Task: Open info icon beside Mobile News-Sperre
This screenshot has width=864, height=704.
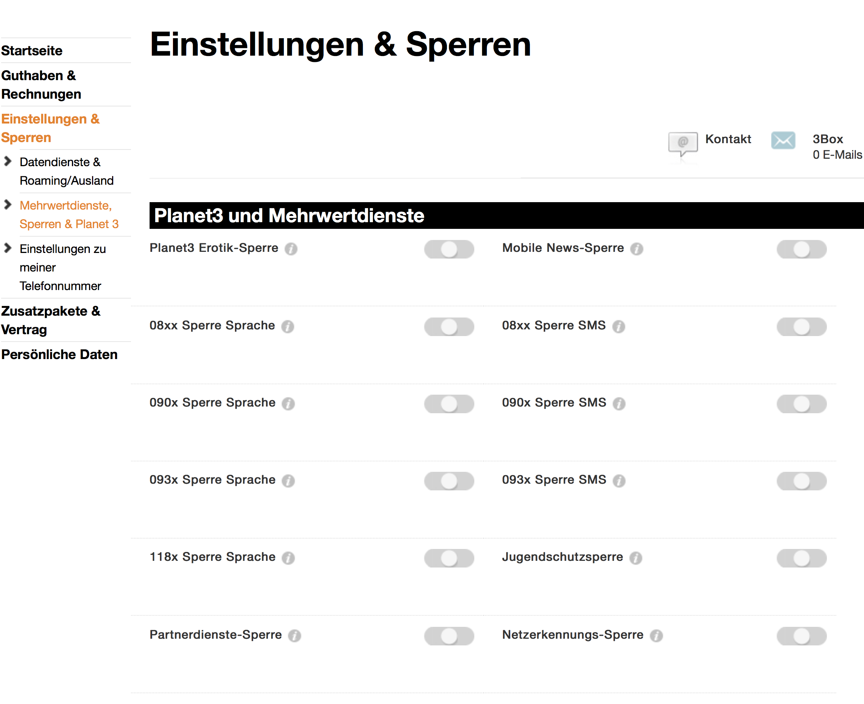Action: click(x=636, y=249)
